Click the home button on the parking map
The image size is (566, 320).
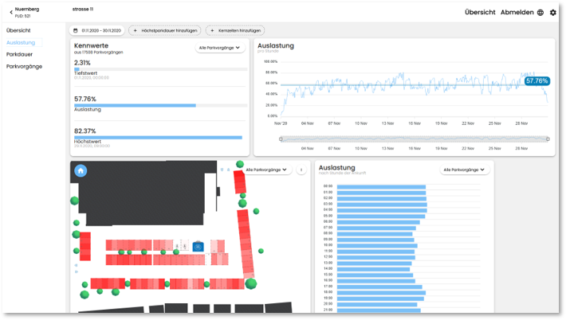pos(81,170)
